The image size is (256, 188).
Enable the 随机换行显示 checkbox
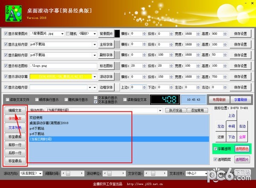[x=66, y=100]
